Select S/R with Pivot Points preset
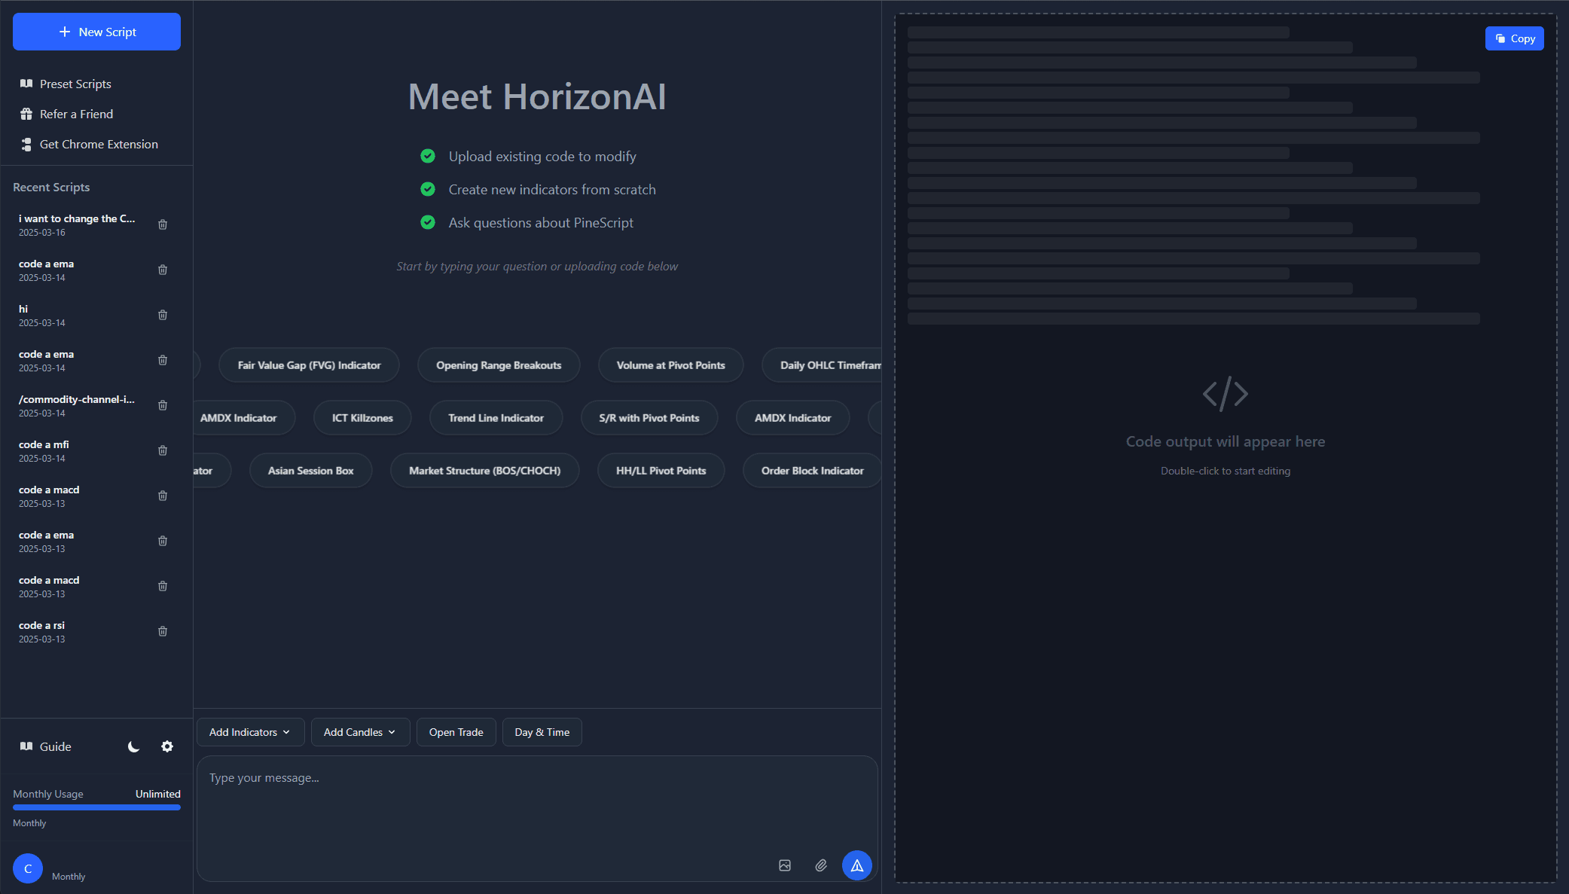Viewport: 1569px width, 894px height. pos(649,418)
